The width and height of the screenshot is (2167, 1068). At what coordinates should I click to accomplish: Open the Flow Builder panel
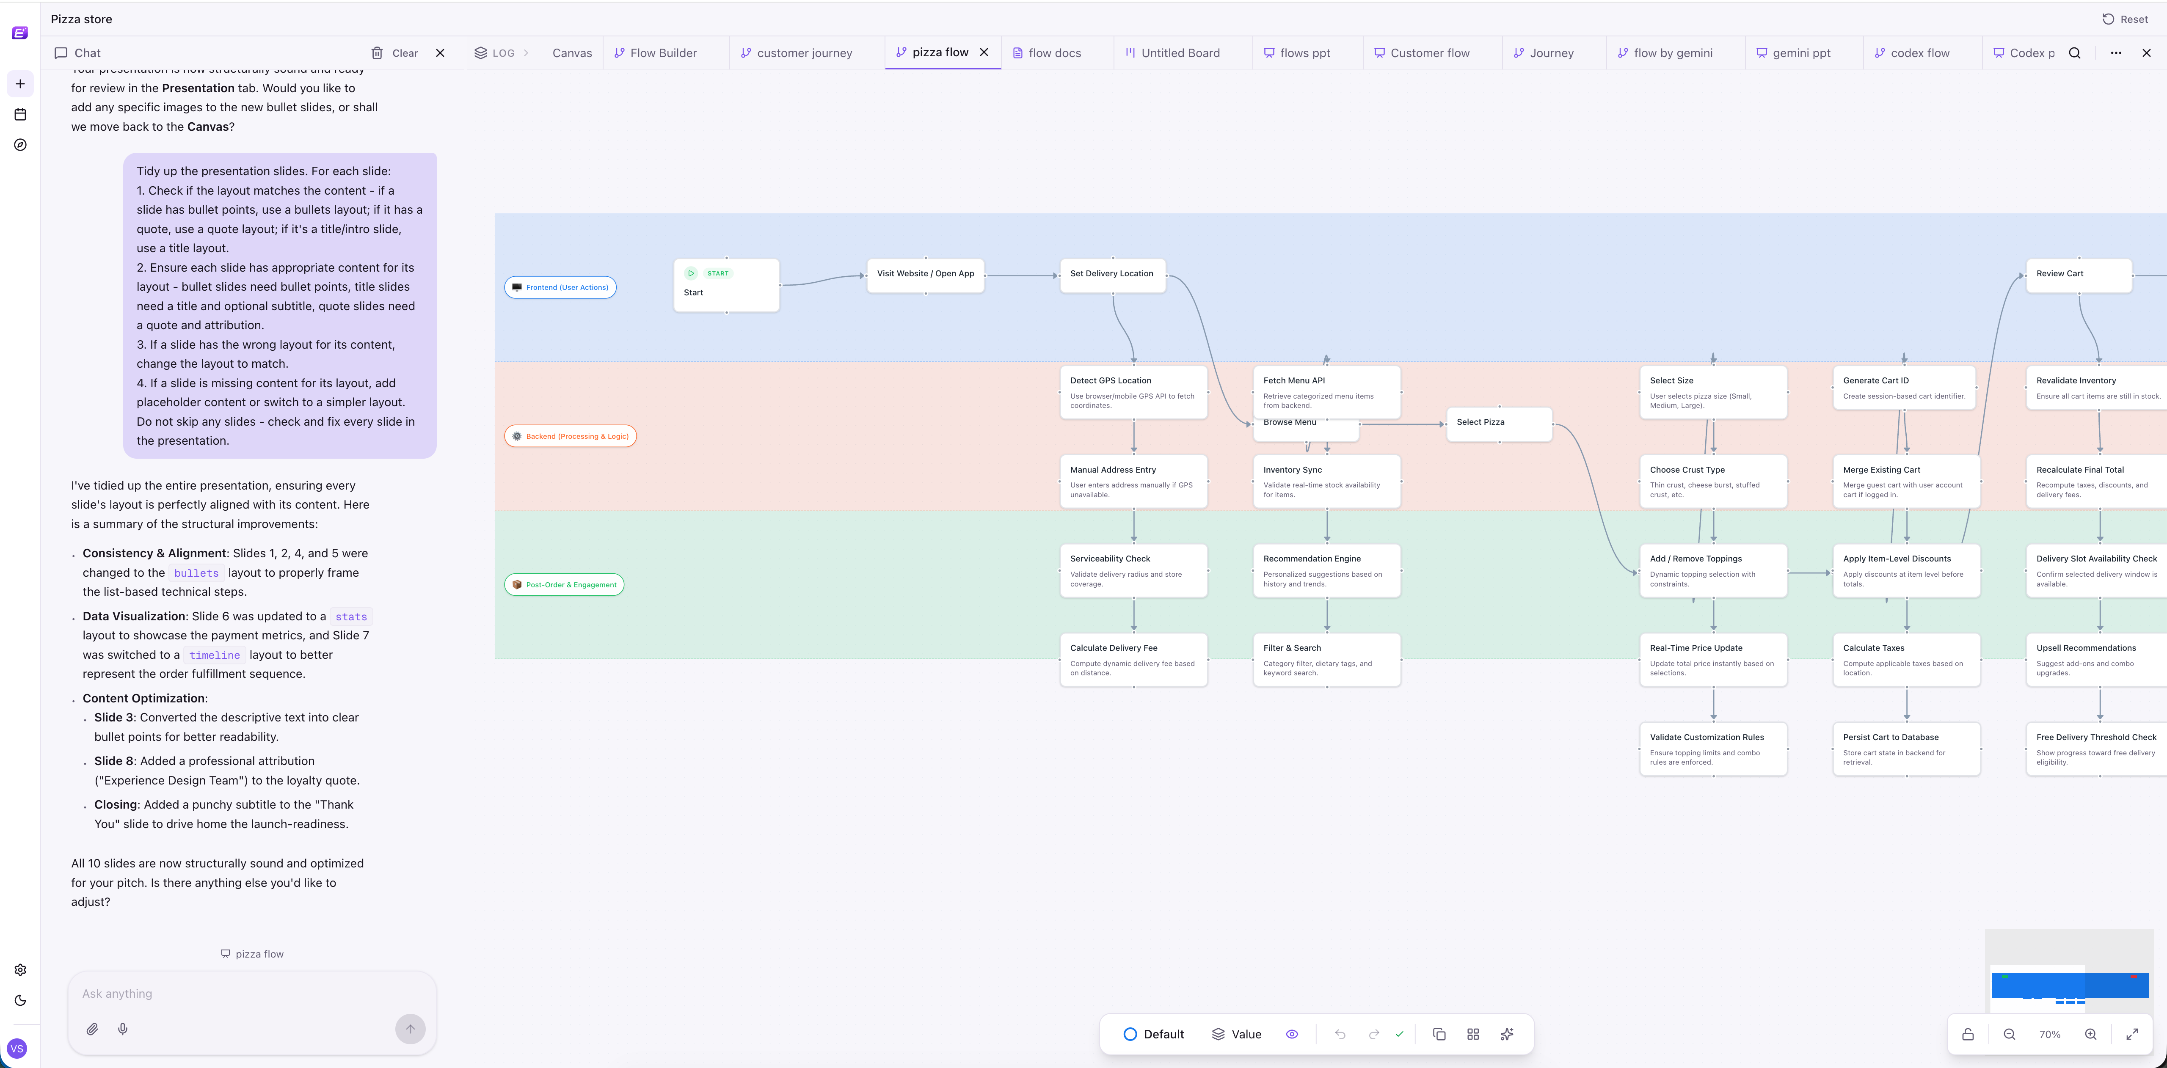(663, 52)
